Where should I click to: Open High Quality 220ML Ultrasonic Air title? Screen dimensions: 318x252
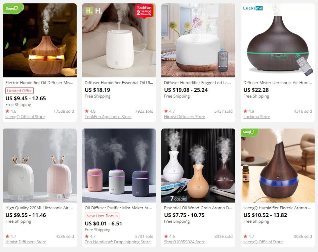click(39, 208)
